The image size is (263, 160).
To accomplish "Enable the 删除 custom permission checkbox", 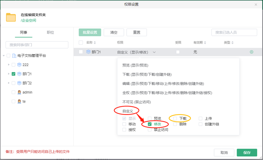I will coord(175,124).
